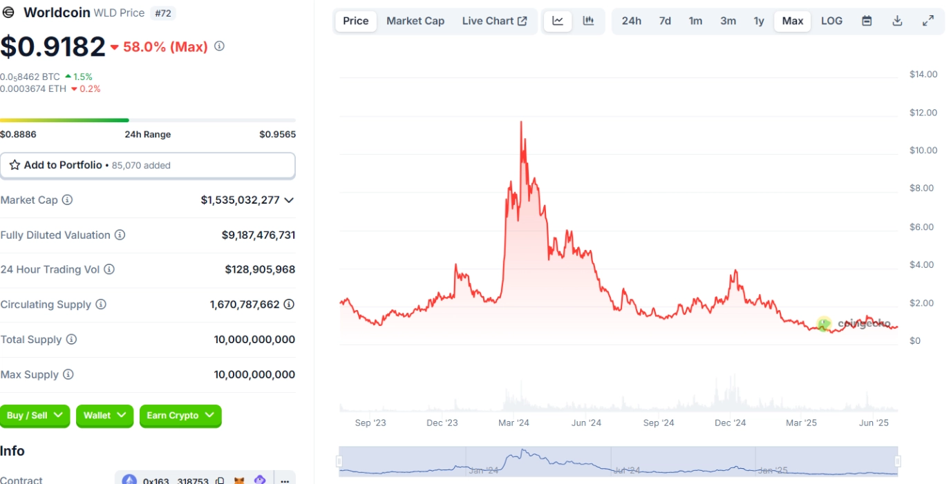The image size is (951, 484).
Task: Click the trading volume $128,905,968
Action: coord(260,270)
